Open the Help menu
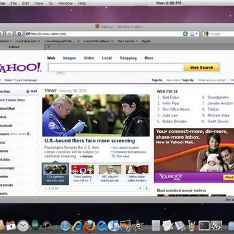The width and height of the screenshot is (234, 234). (x=82, y=3)
